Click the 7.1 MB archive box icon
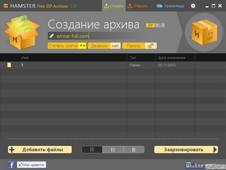The image size is (226, 170). pos(204,32)
